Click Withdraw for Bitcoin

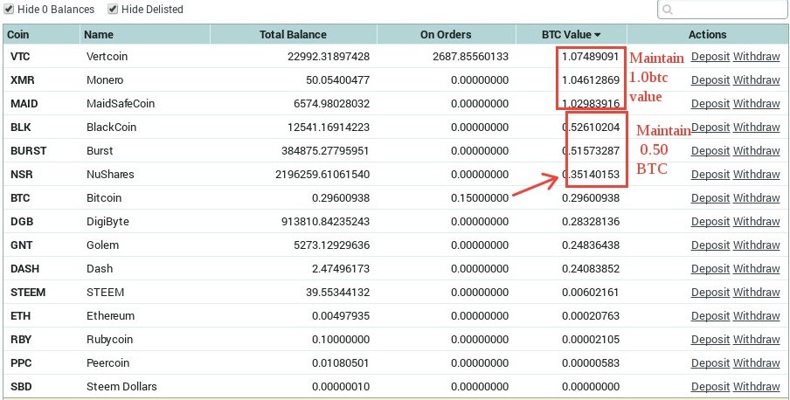click(756, 198)
